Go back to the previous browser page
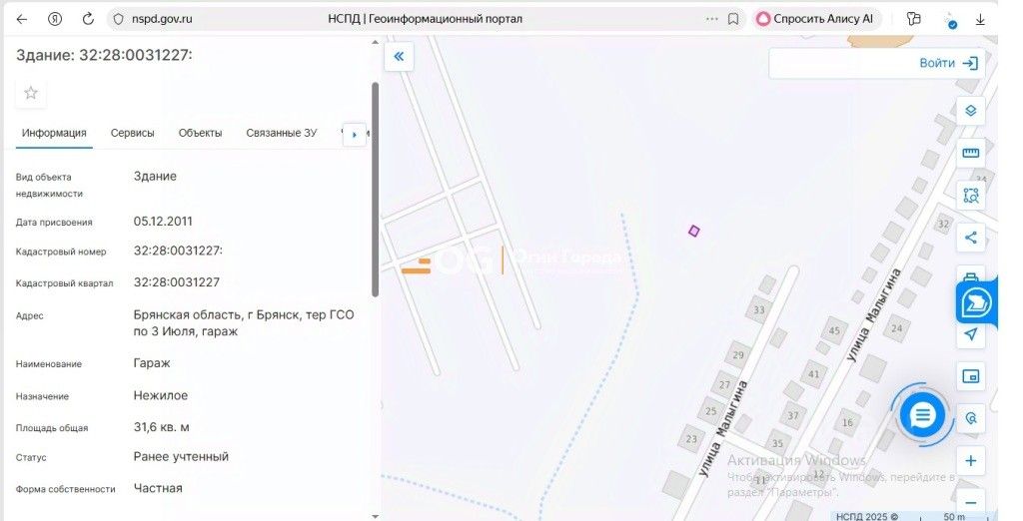This screenshot has width=1023, height=521. pyautogui.click(x=22, y=20)
